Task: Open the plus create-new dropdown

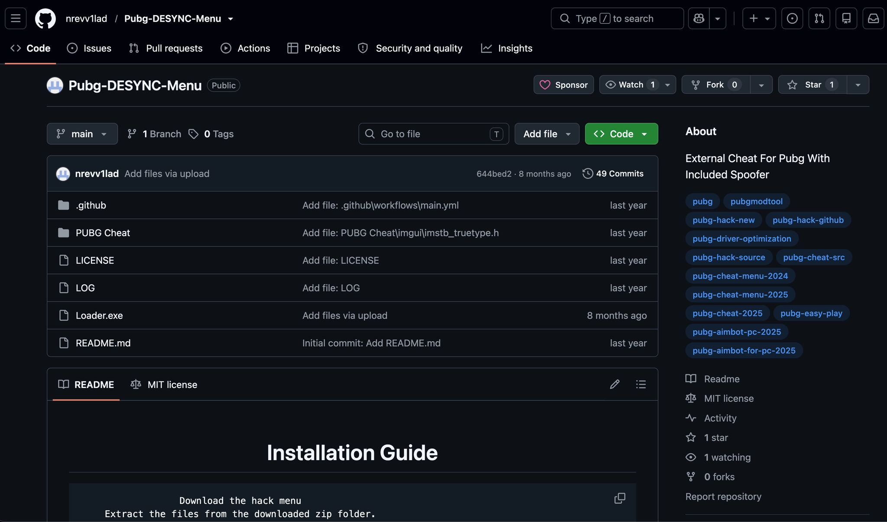Action: click(759, 19)
